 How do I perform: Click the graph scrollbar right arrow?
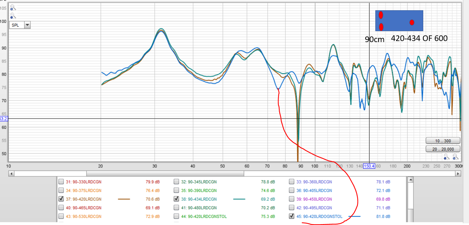[458, 174]
